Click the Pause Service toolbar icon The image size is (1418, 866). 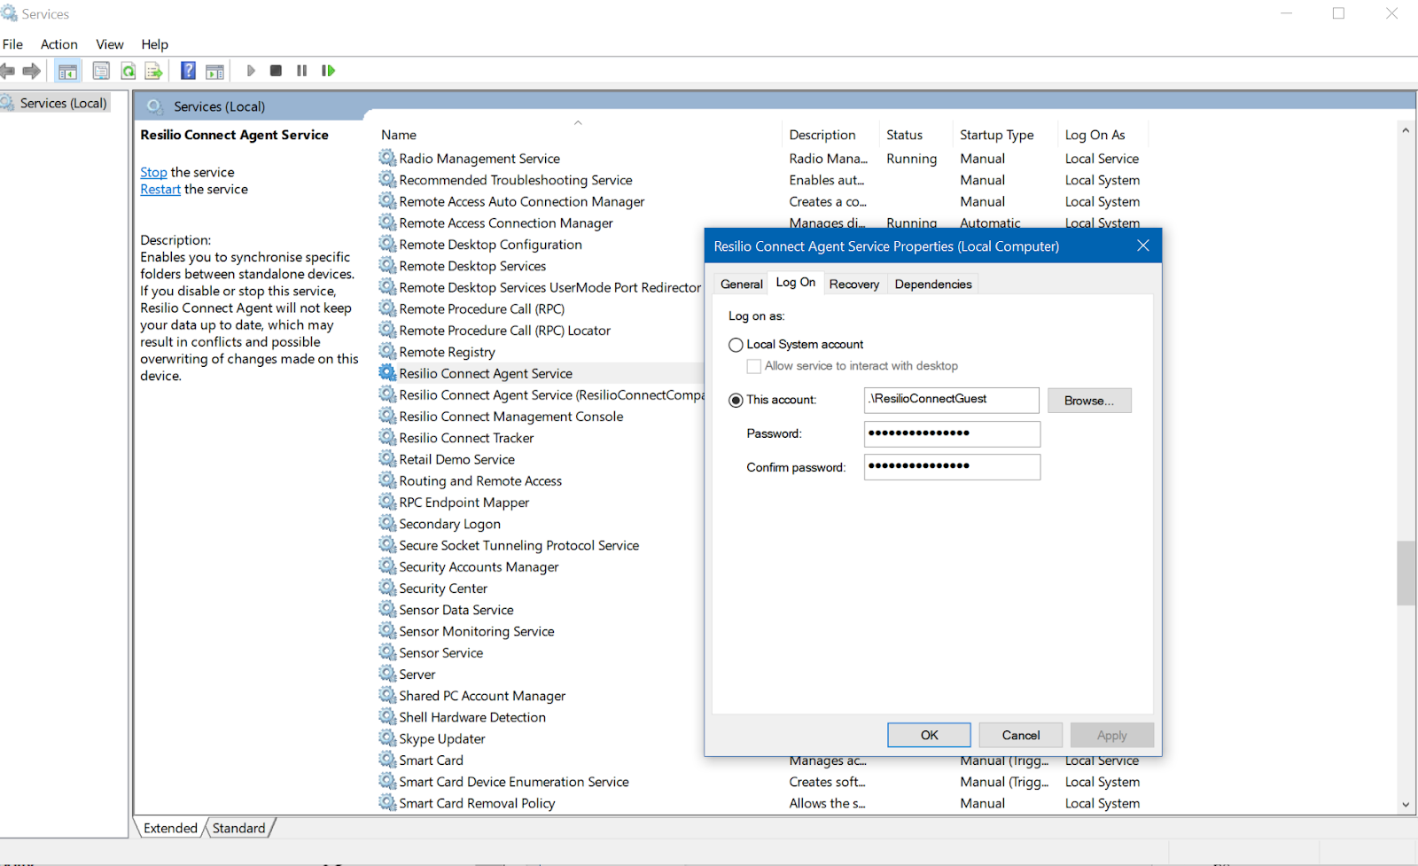(x=302, y=71)
